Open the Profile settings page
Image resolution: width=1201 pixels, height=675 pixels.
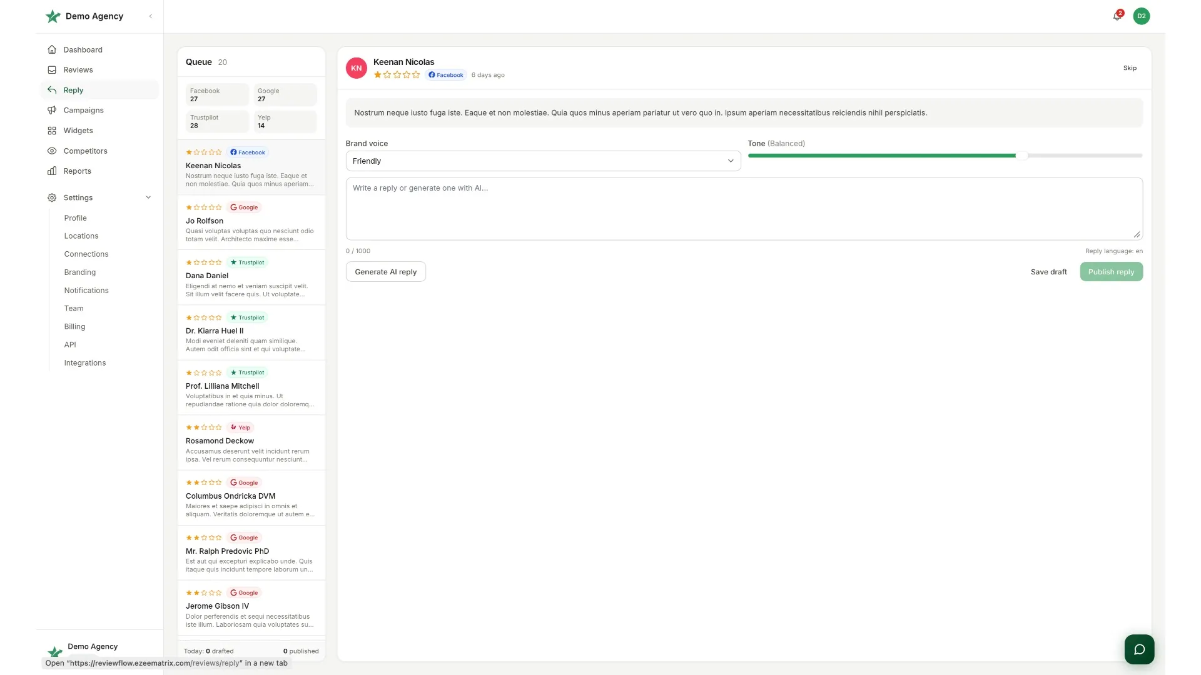pos(75,218)
